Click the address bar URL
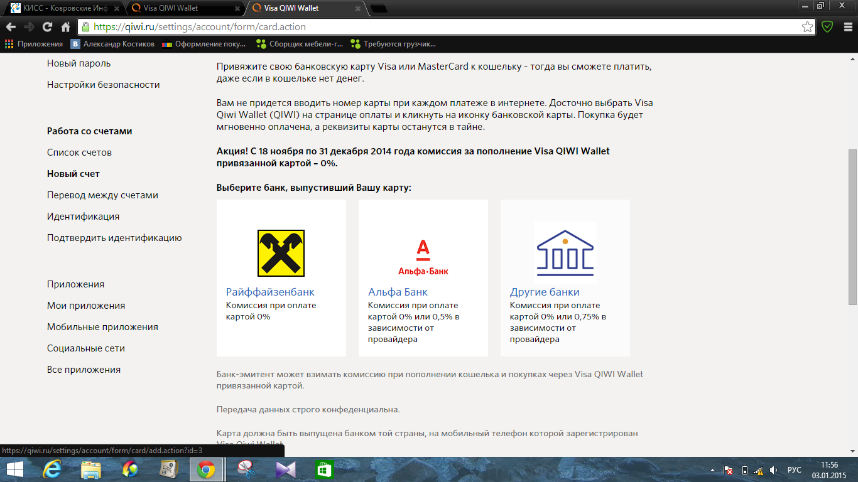Screen dimensions: 858x482 pos(200,27)
